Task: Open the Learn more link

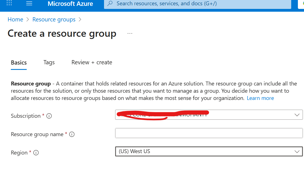Action: pyautogui.click(x=260, y=98)
